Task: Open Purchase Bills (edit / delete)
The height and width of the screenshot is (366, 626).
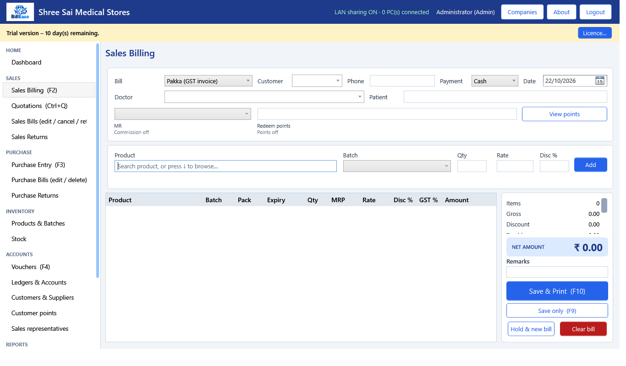Action: pyautogui.click(x=49, y=180)
